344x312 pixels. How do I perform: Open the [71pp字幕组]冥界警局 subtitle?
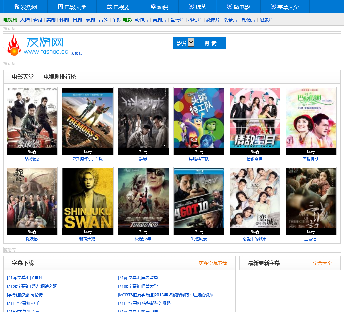pyautogui.click(x=138, y=277)
